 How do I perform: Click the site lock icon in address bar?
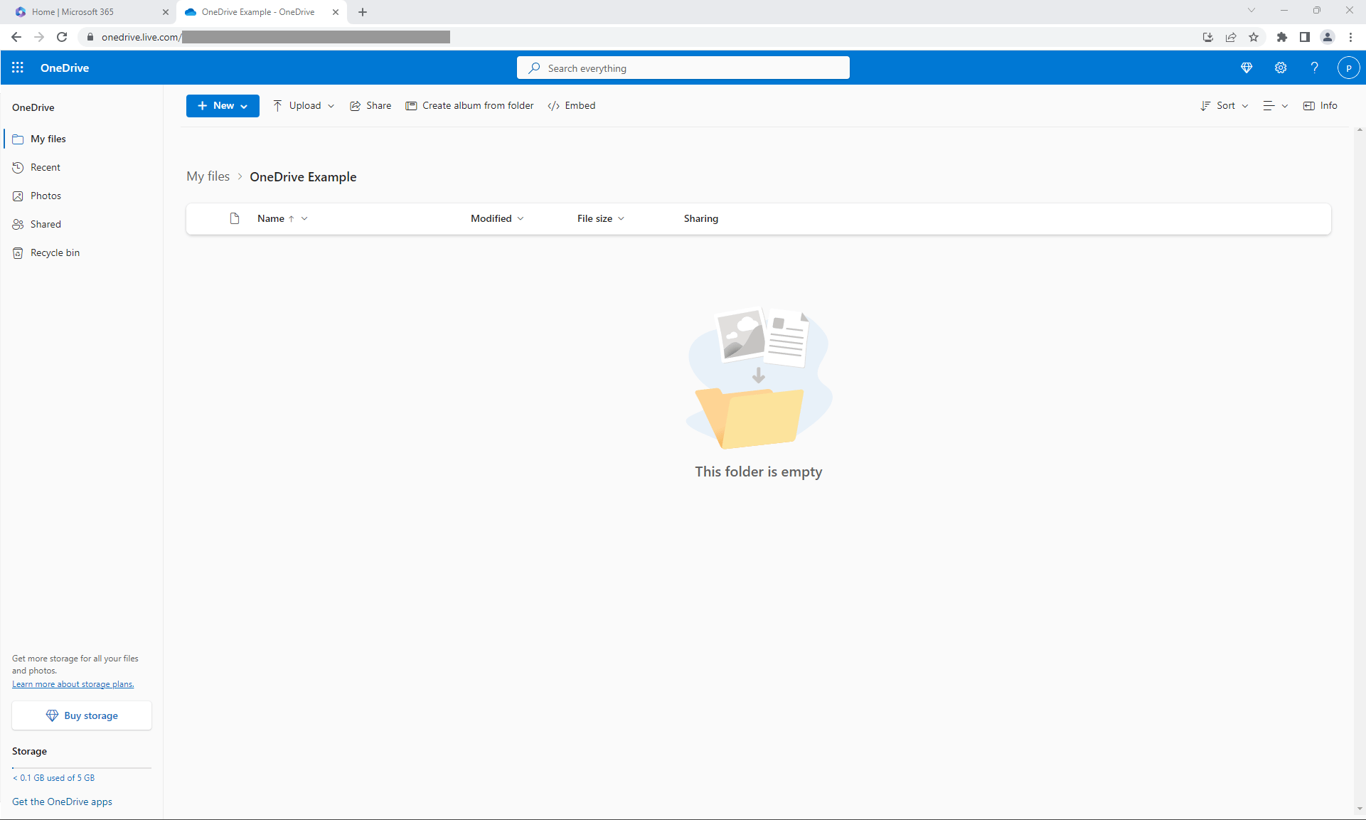90,37
